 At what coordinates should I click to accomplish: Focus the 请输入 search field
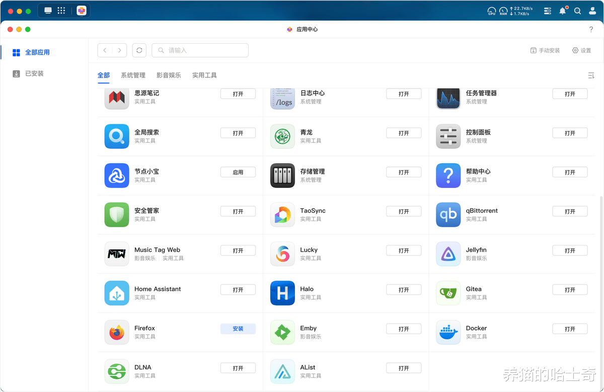click(x=200, y=50)
